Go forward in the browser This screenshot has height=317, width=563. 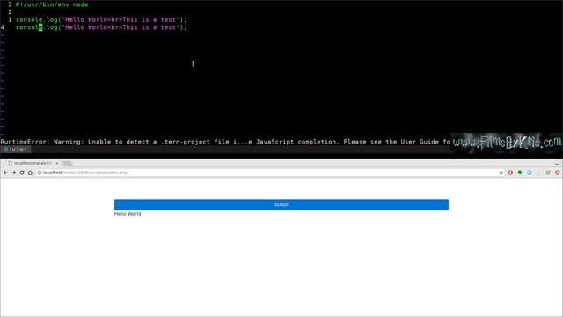14,173
